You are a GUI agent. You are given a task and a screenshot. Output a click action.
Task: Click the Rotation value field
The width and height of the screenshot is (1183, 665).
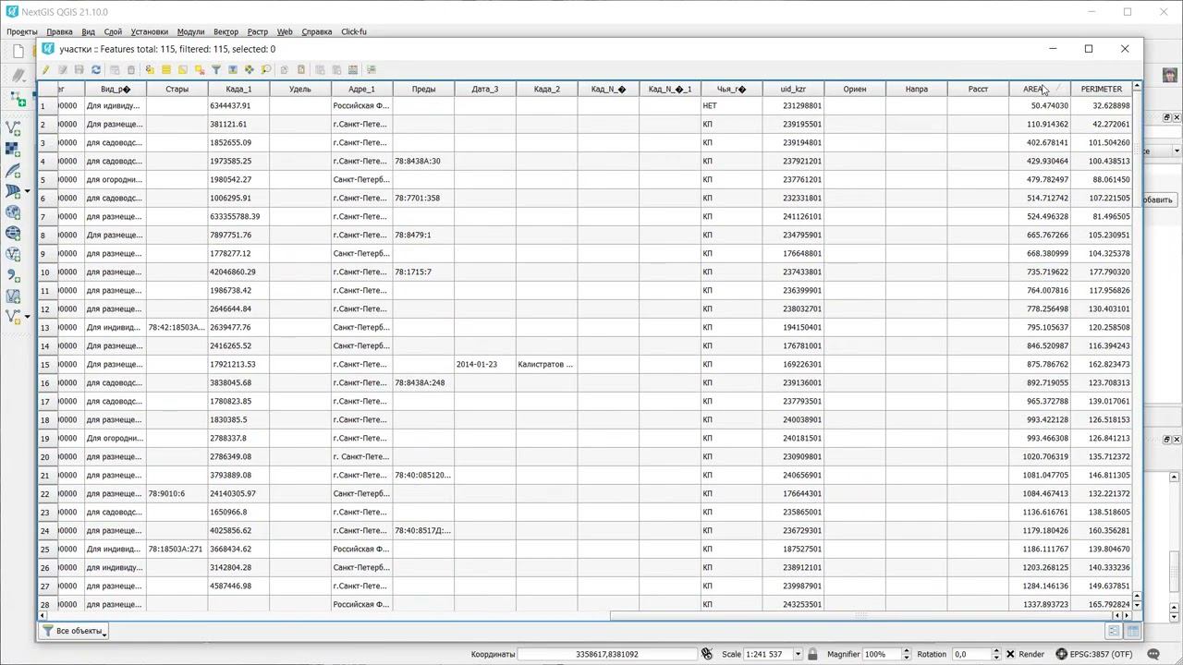coord(970,654)
